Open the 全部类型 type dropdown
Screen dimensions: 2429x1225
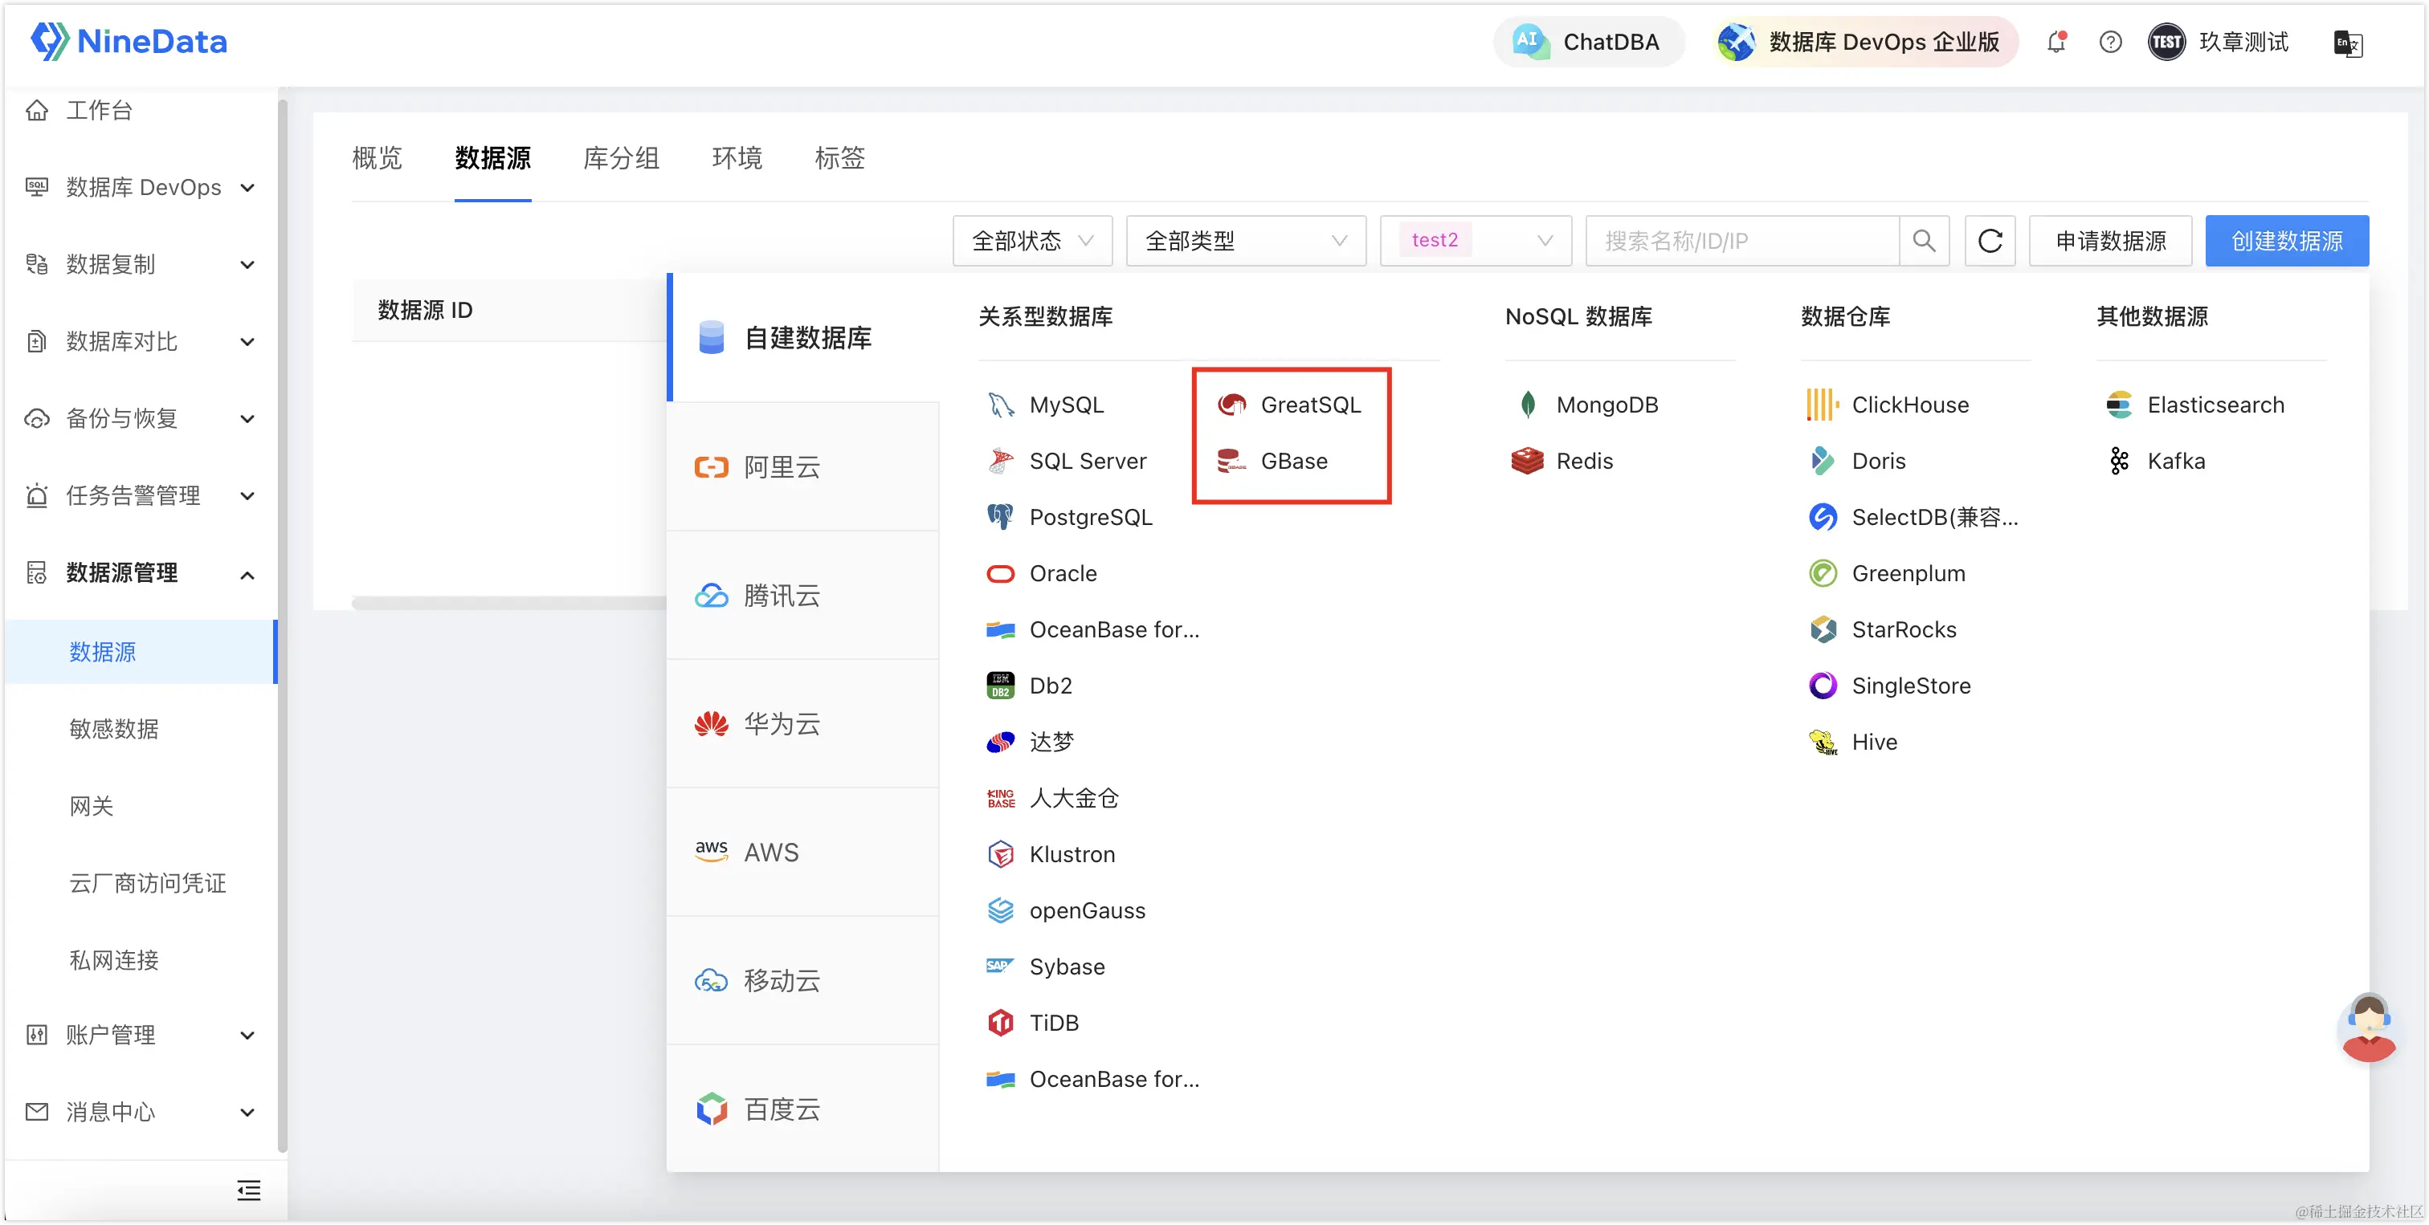click(1245, 242)
